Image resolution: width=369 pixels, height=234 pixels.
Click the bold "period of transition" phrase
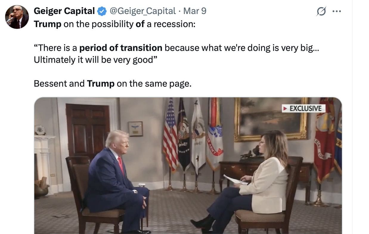point(121,48)
